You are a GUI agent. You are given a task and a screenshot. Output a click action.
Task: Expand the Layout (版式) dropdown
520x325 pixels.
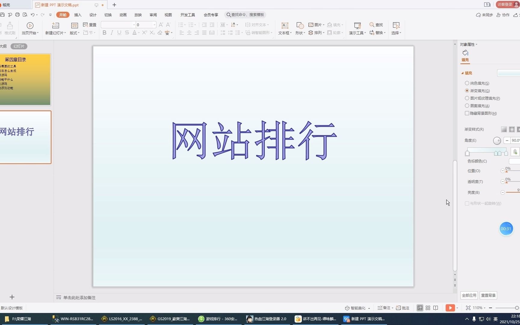click(x=75, y=33)
